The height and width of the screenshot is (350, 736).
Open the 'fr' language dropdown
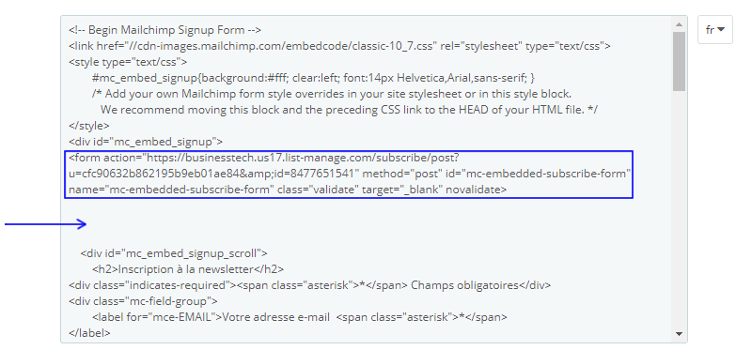714,29
